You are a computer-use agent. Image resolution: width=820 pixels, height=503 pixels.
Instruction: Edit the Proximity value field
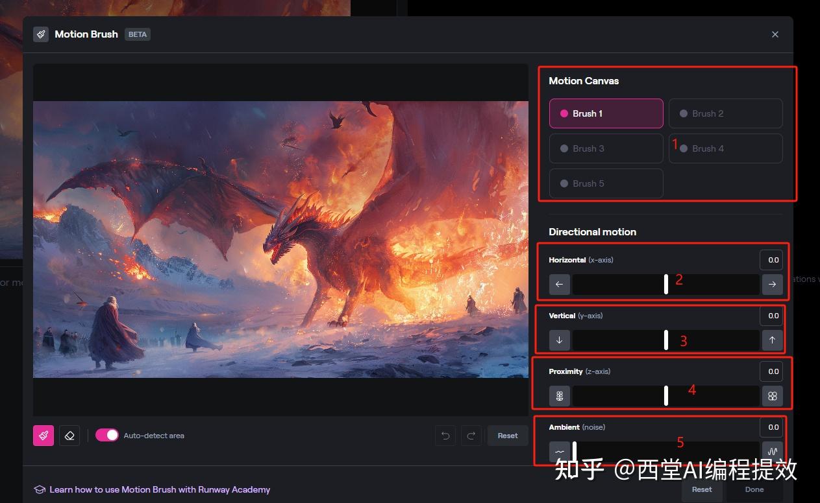pos(771,371)
